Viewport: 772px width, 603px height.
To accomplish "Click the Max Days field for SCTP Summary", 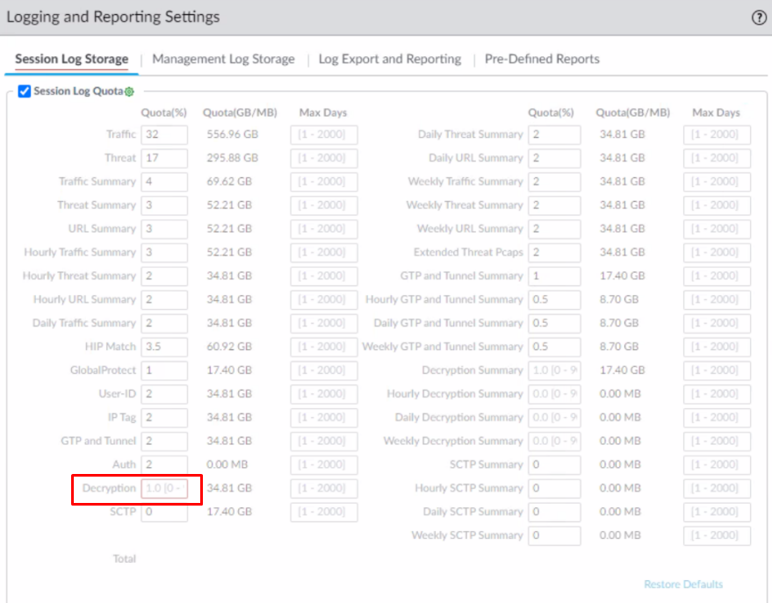I will pyautogui.click(x=717, y=464).
